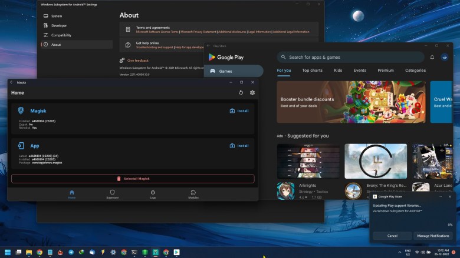
Task: Open the terminal icon on taskbar
Action: [134, 252]
